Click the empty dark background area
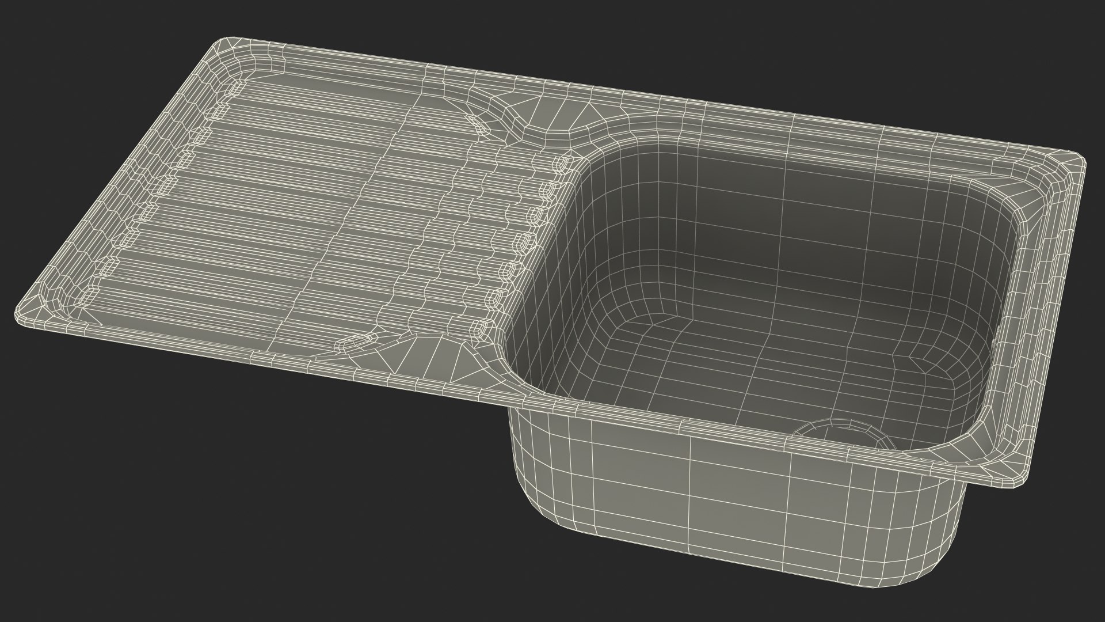Image resolution: width=1105 pixels, height=622 pixels. pos(173,490)
